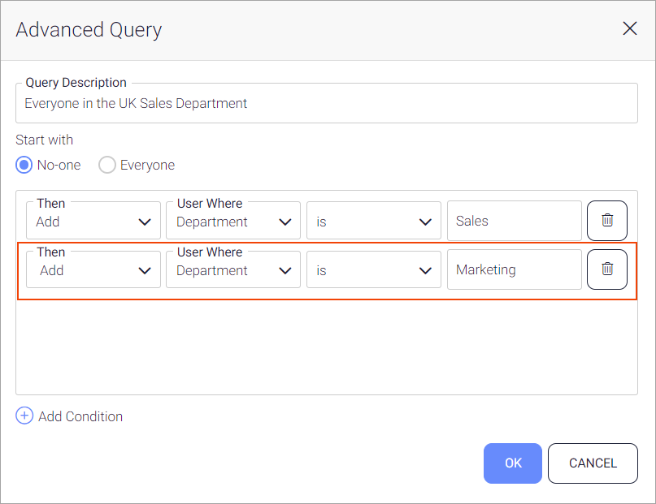The height and width of the screenshot is (504, 656).
Task: Click the Query Description text field
Action: tap(326, 104)
